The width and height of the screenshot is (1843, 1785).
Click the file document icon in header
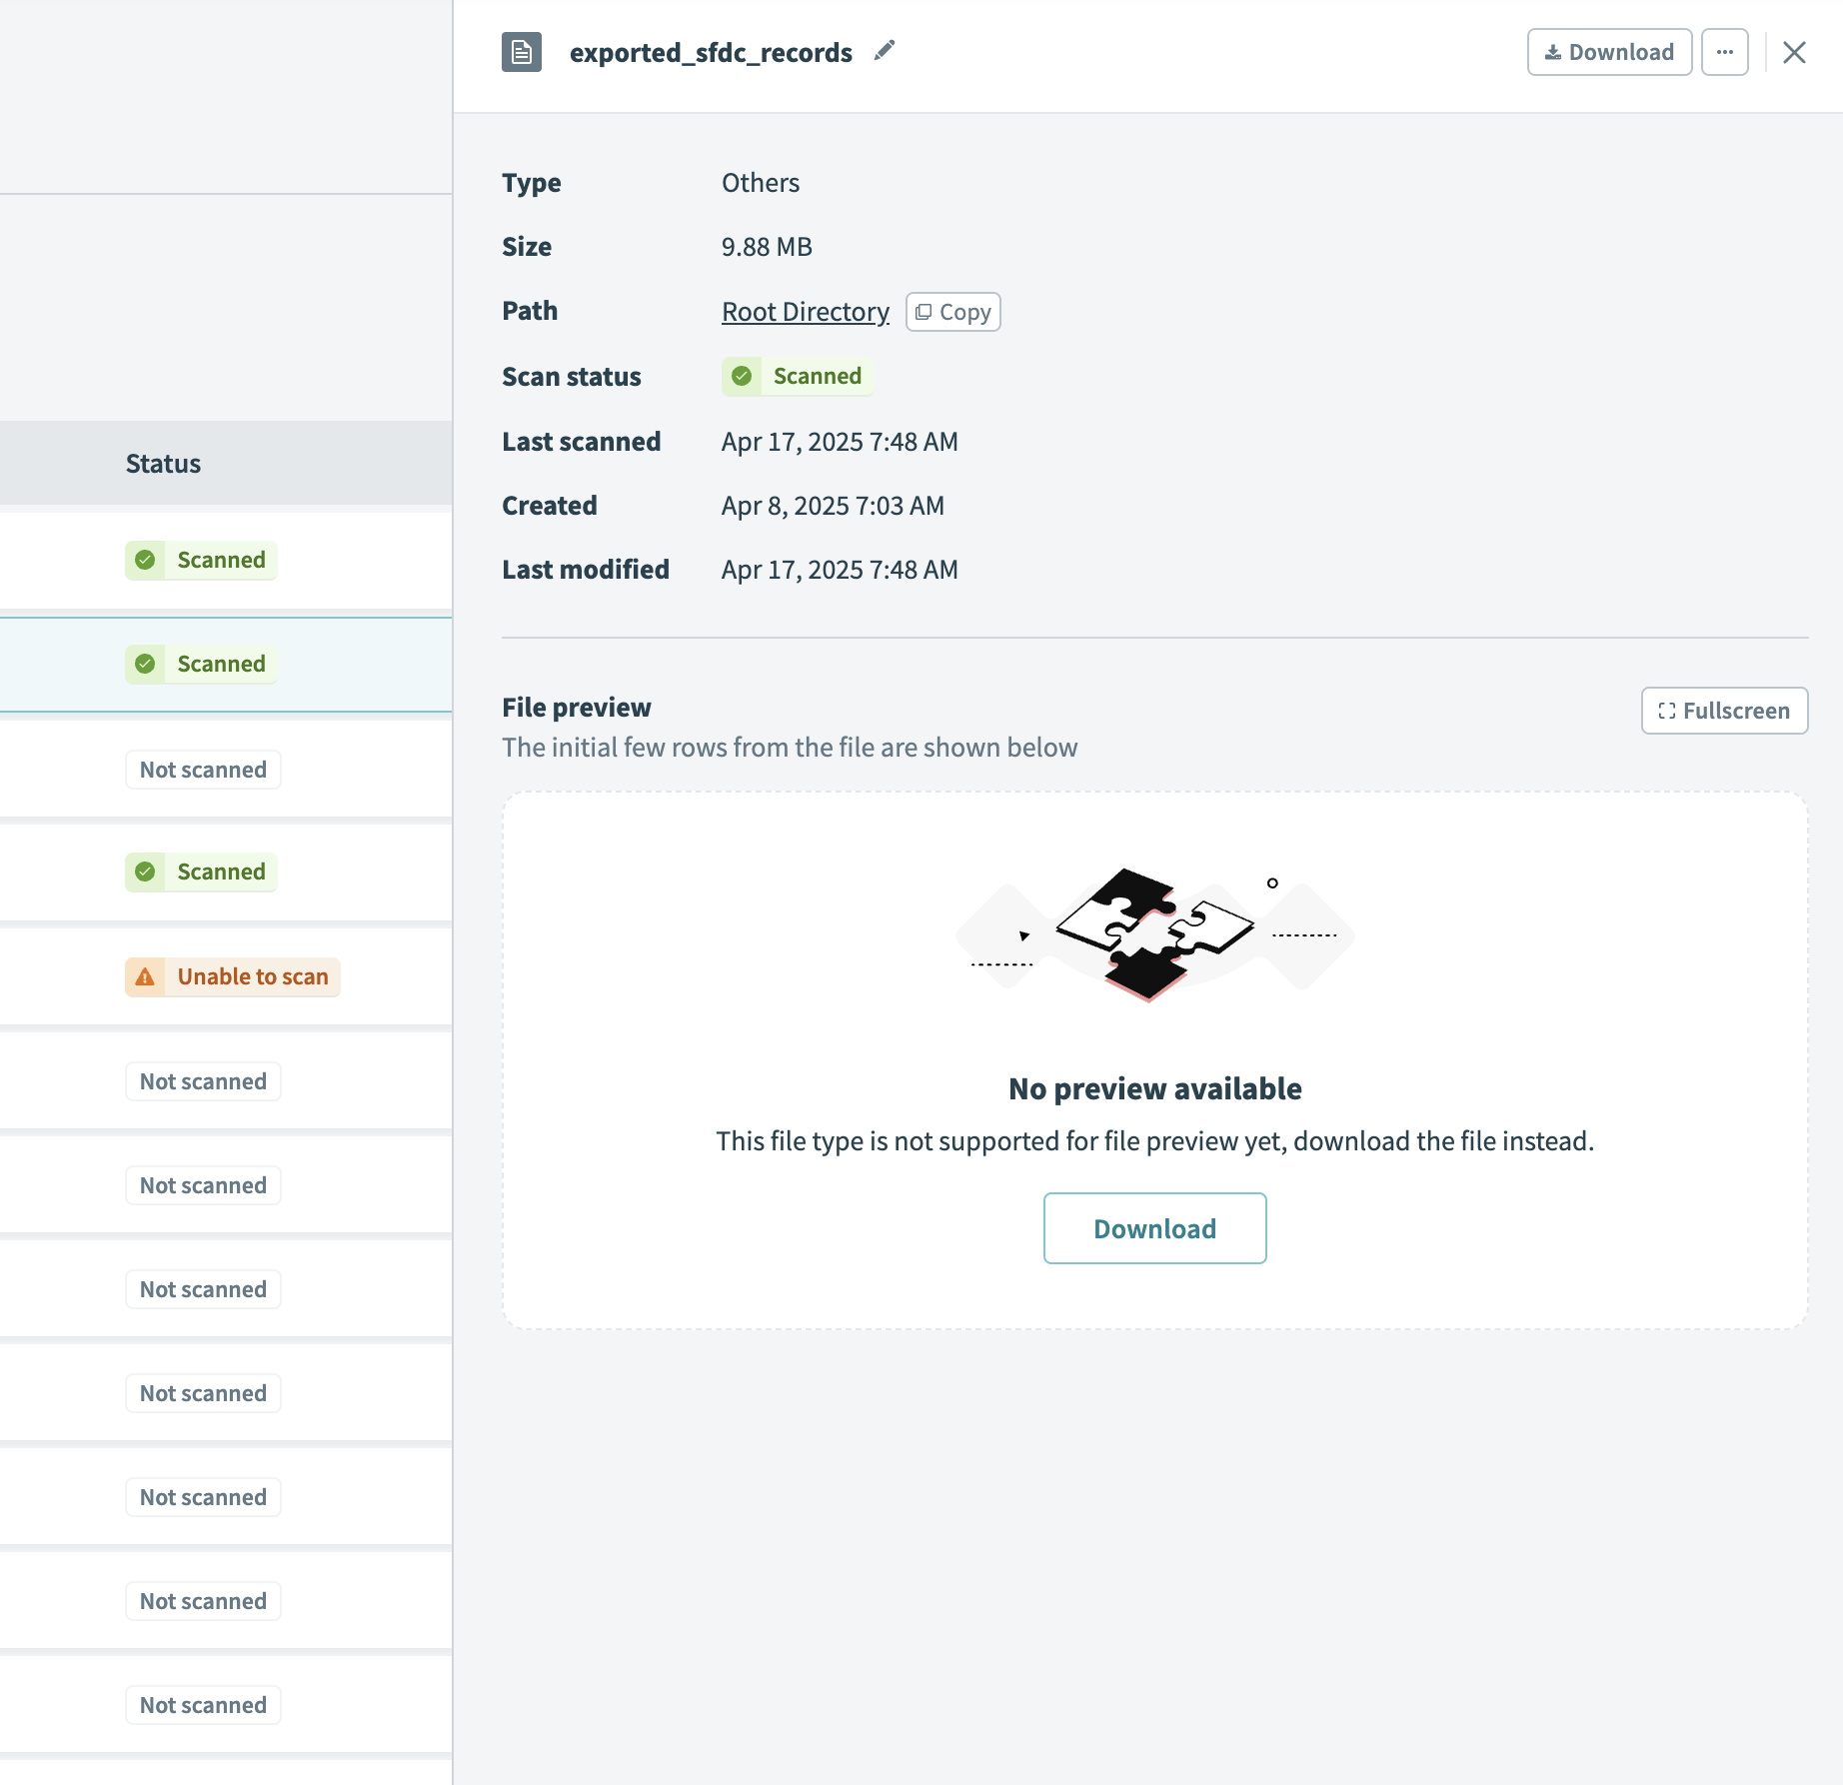tap(521, 52)
